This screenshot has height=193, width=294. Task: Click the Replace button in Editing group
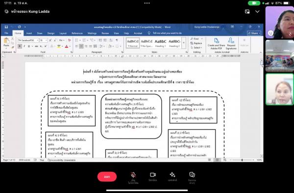[196, 43]
